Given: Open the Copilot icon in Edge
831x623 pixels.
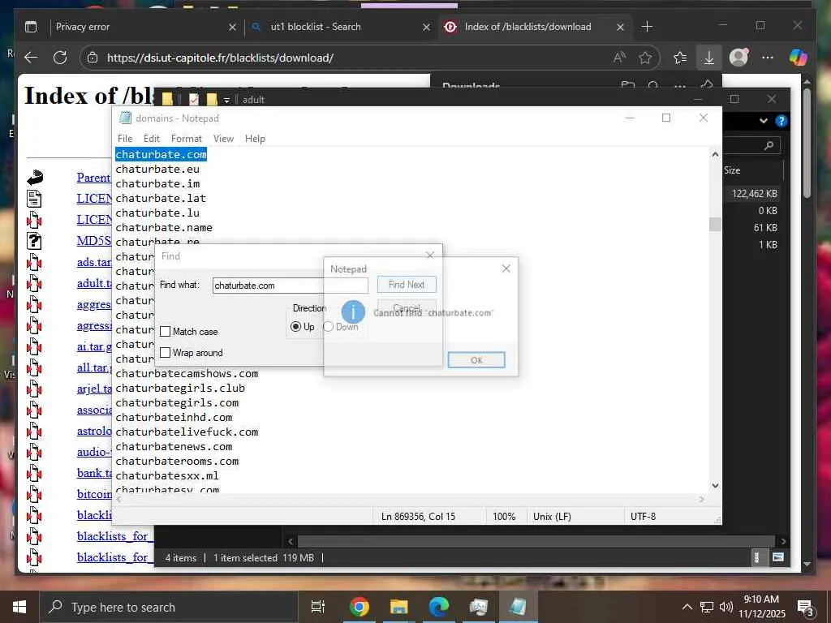Looking at the screenshot, I should pos(799,58).
